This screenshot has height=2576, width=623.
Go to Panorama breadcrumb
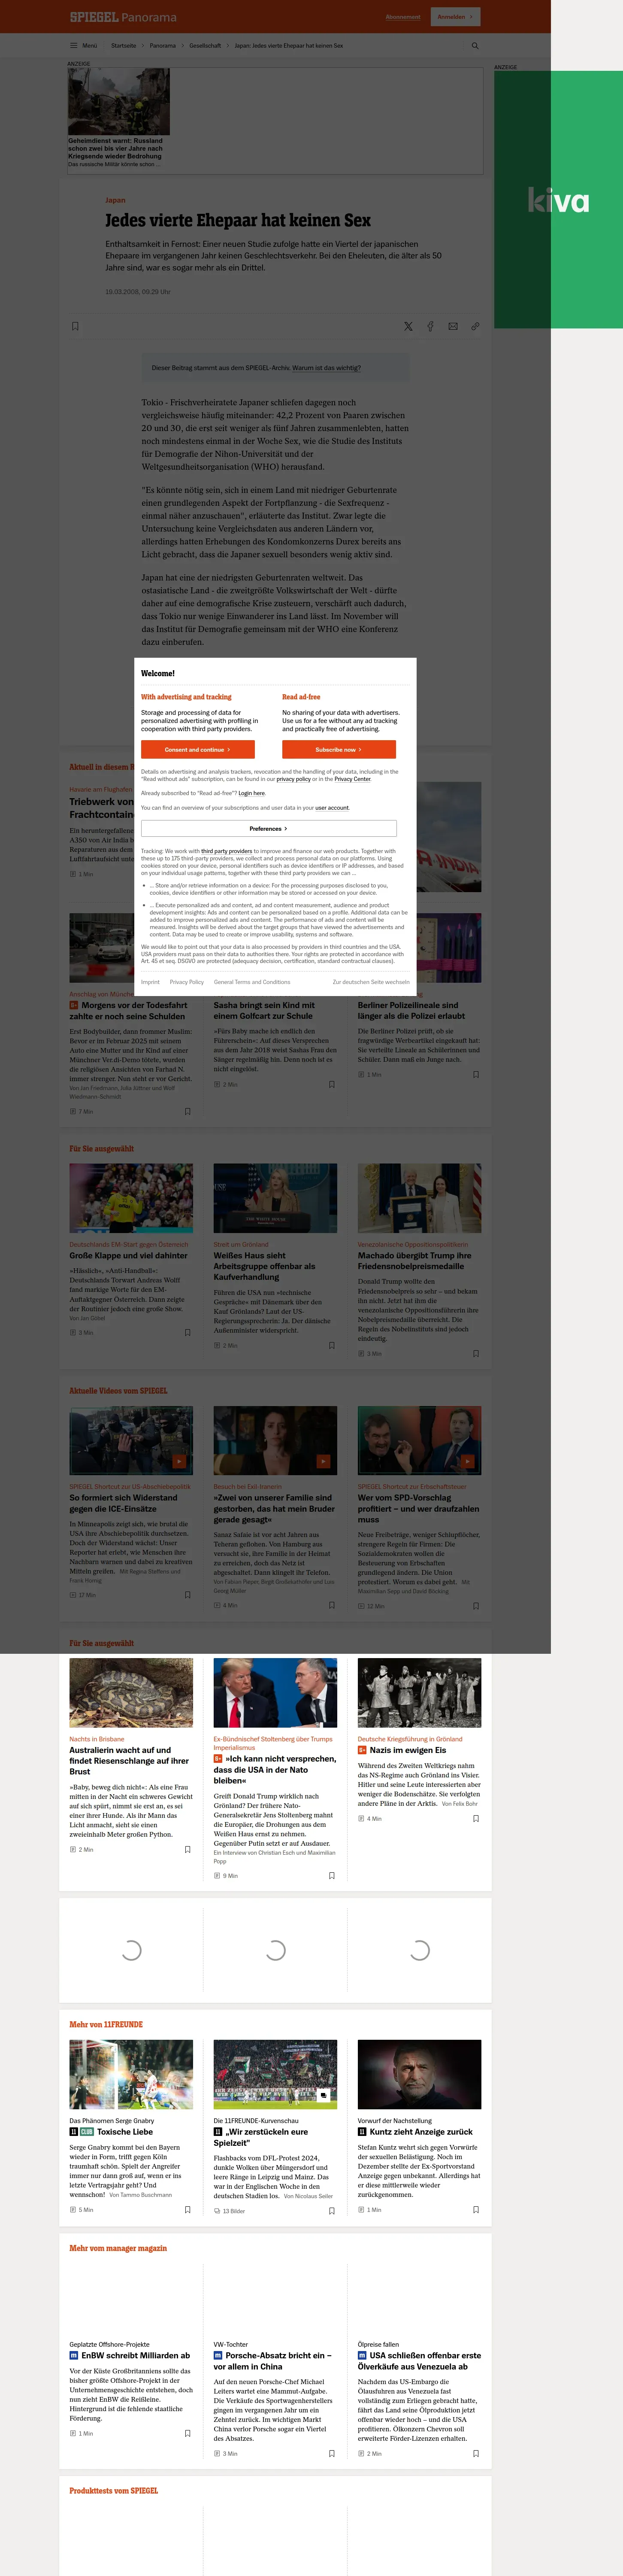click(x=163, y=45)
